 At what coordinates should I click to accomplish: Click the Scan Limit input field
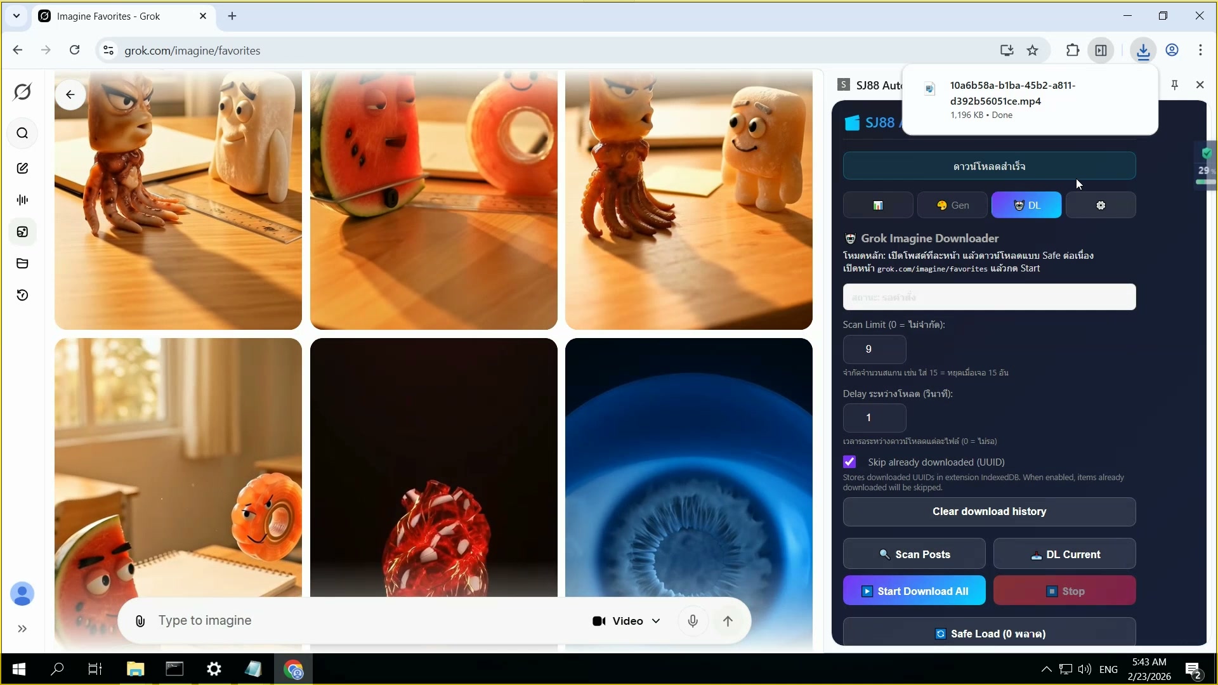(874, 349)
